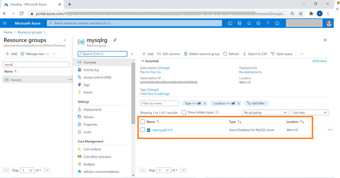Viewport: 340px width, 178px height.
Task: Open the notifications bell icon
Action: [249, 23]
